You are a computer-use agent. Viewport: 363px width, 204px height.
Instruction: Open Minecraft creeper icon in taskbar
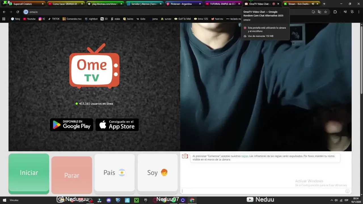[136, 200]
